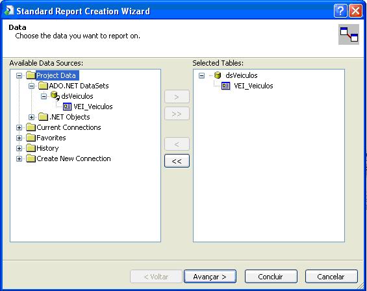Click the Project Data folder icon
Viewport: 367px width, 291px height.
coord(31,75)
